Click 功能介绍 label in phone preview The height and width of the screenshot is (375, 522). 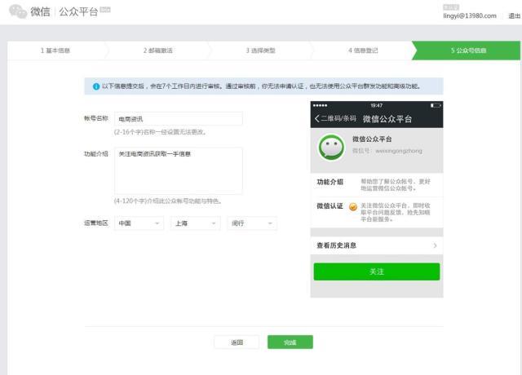tap(330, 182)
